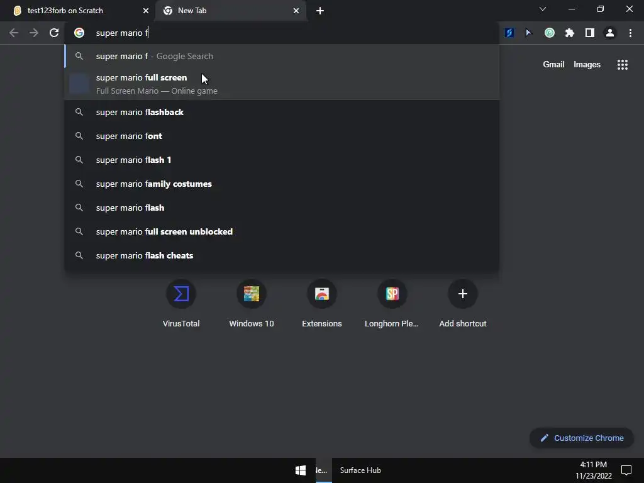This screenshot has width=644, height=483.
Task: Click the address bar text 'super mario f'
Action: click(122, 33)
